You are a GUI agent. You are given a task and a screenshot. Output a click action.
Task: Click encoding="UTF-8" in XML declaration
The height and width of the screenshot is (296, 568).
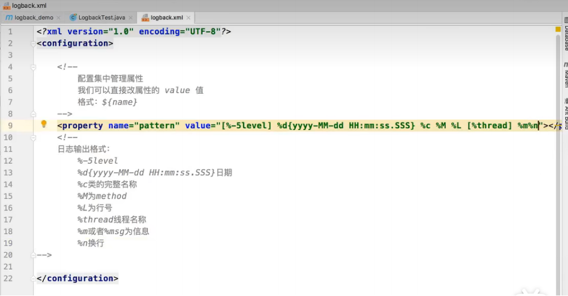(180, 32)
